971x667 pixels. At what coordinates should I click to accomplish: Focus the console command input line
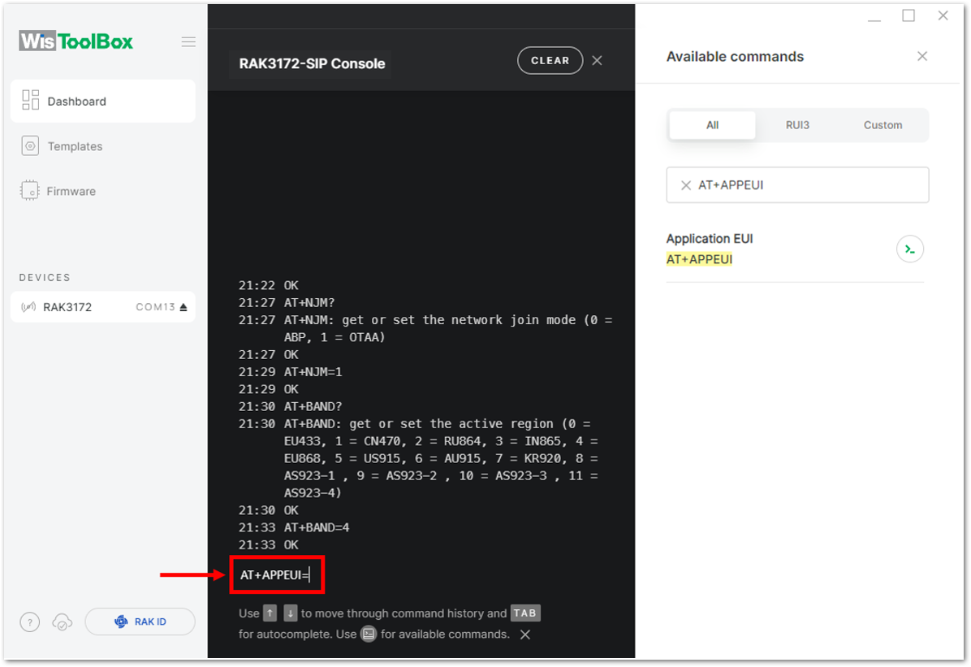tap(277, 574)
